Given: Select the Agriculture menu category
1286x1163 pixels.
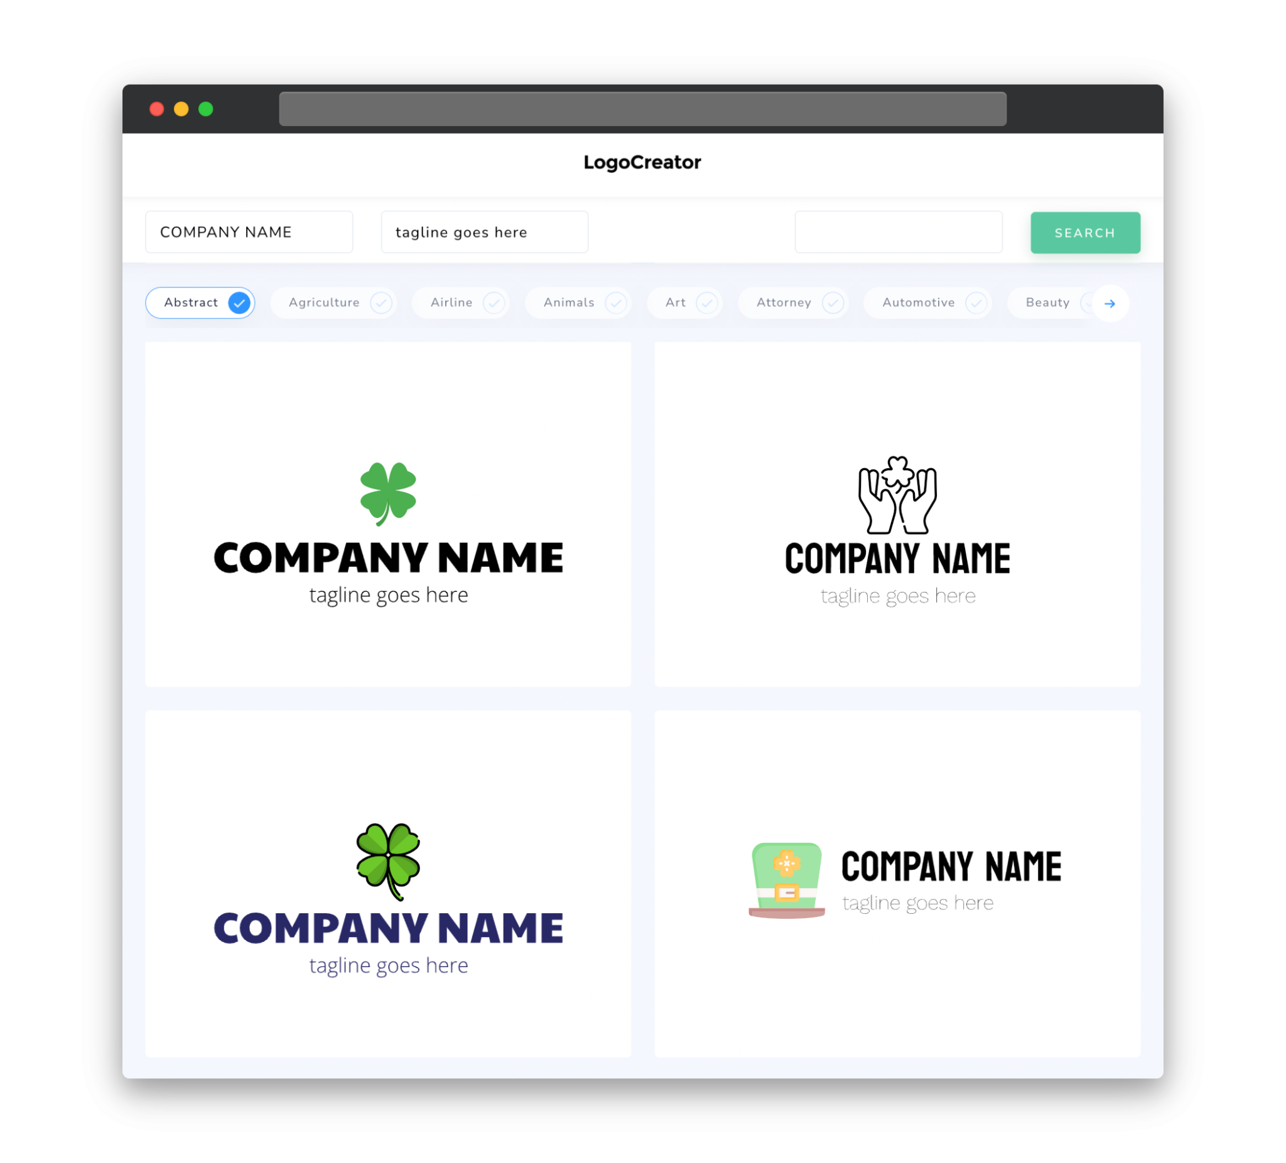Looking at the screenshot, I should pos(324,303).
